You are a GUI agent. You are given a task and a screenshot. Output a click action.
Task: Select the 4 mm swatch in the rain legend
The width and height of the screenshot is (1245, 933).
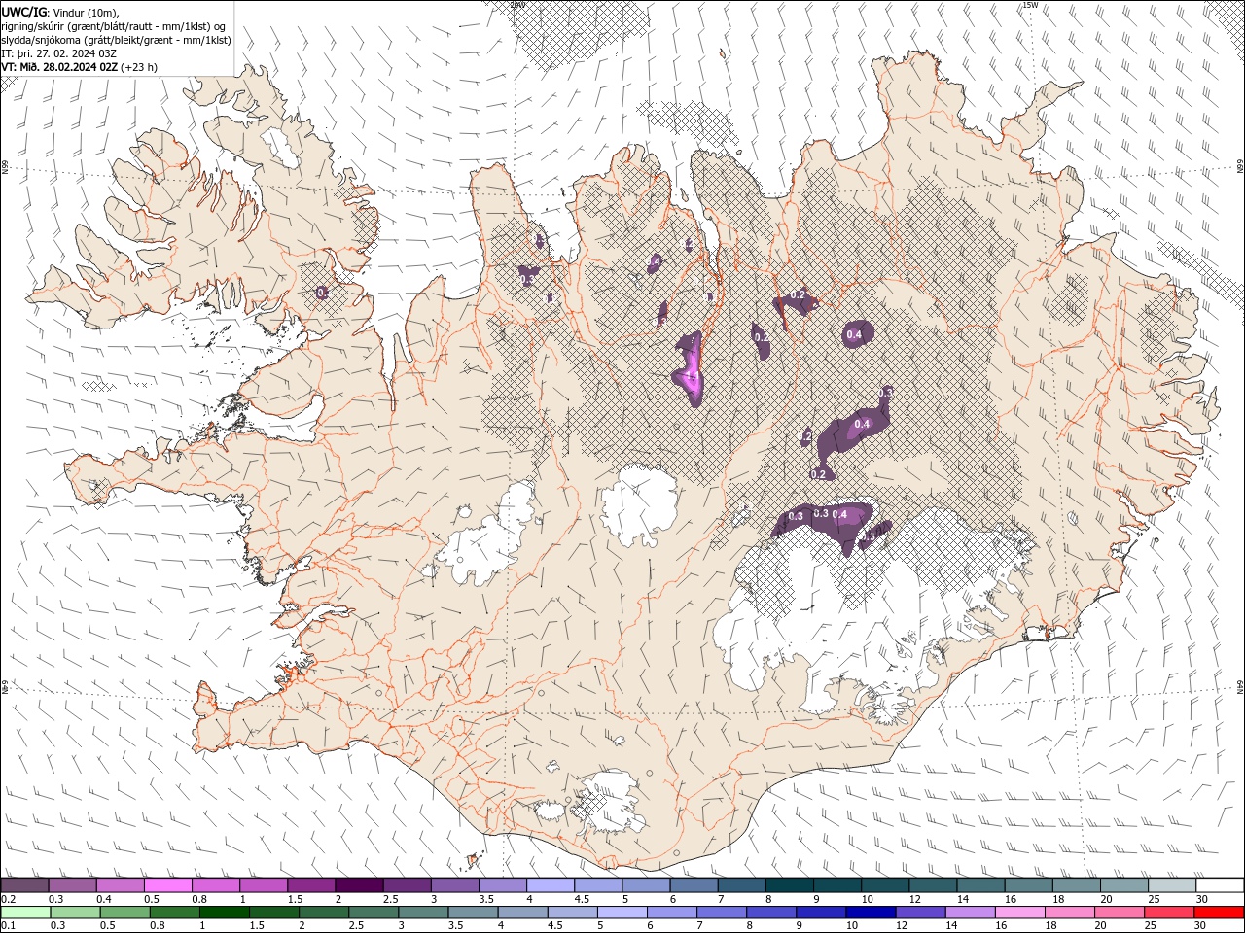point(523,913)
